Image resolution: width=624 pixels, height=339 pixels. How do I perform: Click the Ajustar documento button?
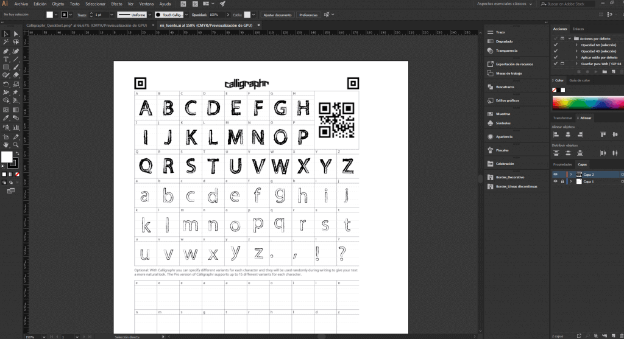tap(277, 15)
